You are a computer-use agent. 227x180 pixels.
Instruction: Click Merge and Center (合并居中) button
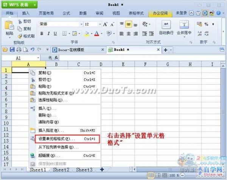click(x=184, y=28)
